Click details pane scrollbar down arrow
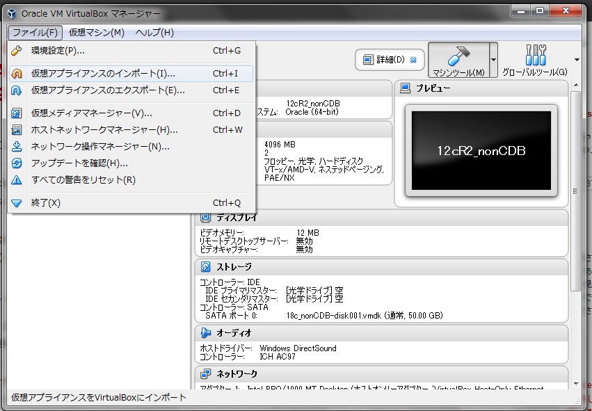 click(x=576, y=384)
